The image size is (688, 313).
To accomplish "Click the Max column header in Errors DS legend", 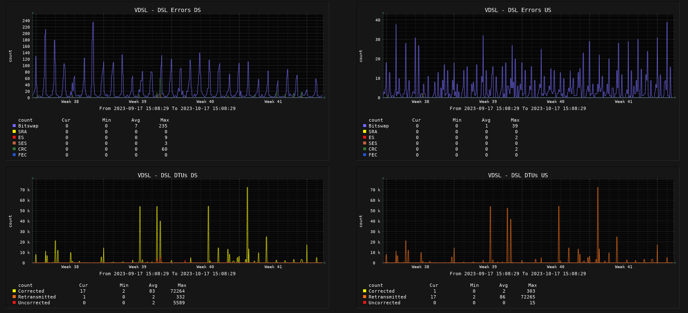I will click(x=165, y=120).
